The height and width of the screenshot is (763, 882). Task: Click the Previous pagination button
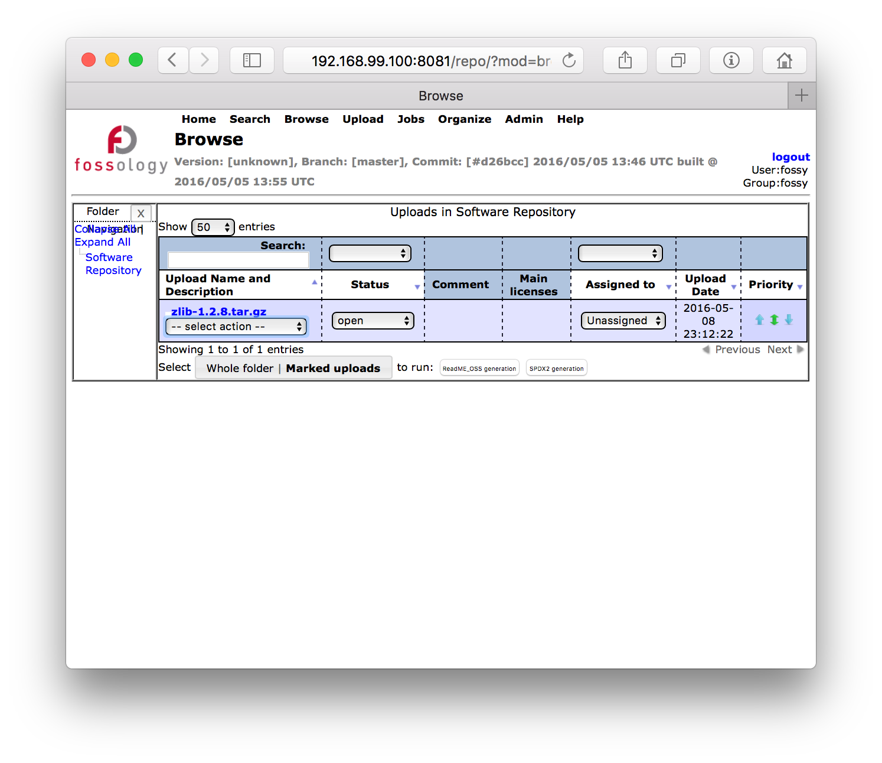[731, 350]
